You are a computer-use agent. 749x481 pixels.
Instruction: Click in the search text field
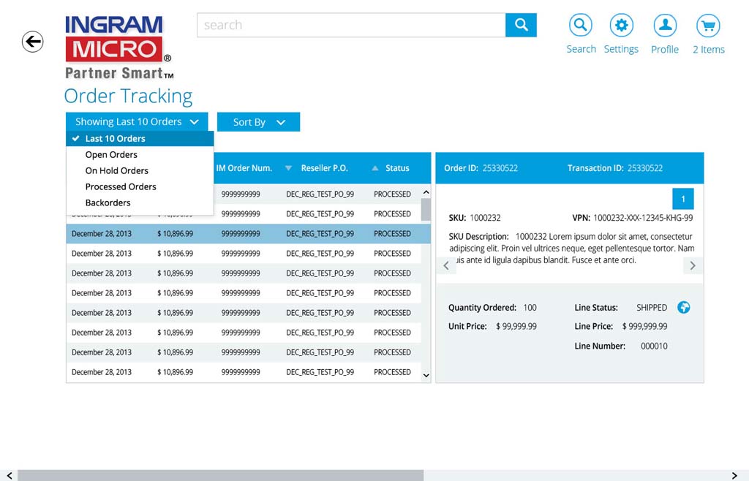point(351,25)
